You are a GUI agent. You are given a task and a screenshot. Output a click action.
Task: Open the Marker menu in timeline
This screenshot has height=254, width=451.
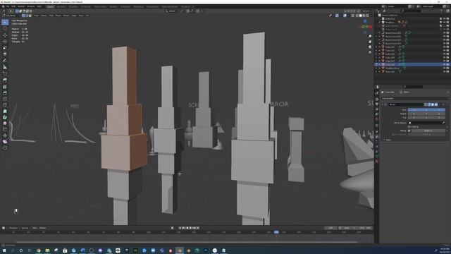click(42, 228)
